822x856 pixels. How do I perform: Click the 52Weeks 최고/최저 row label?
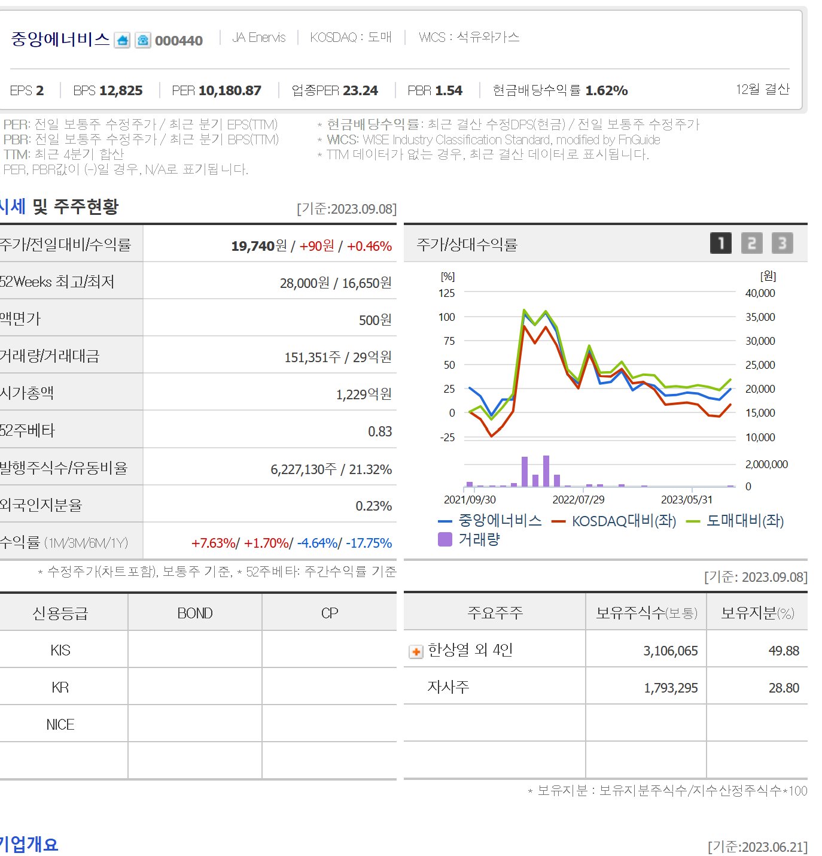(57, 282)
